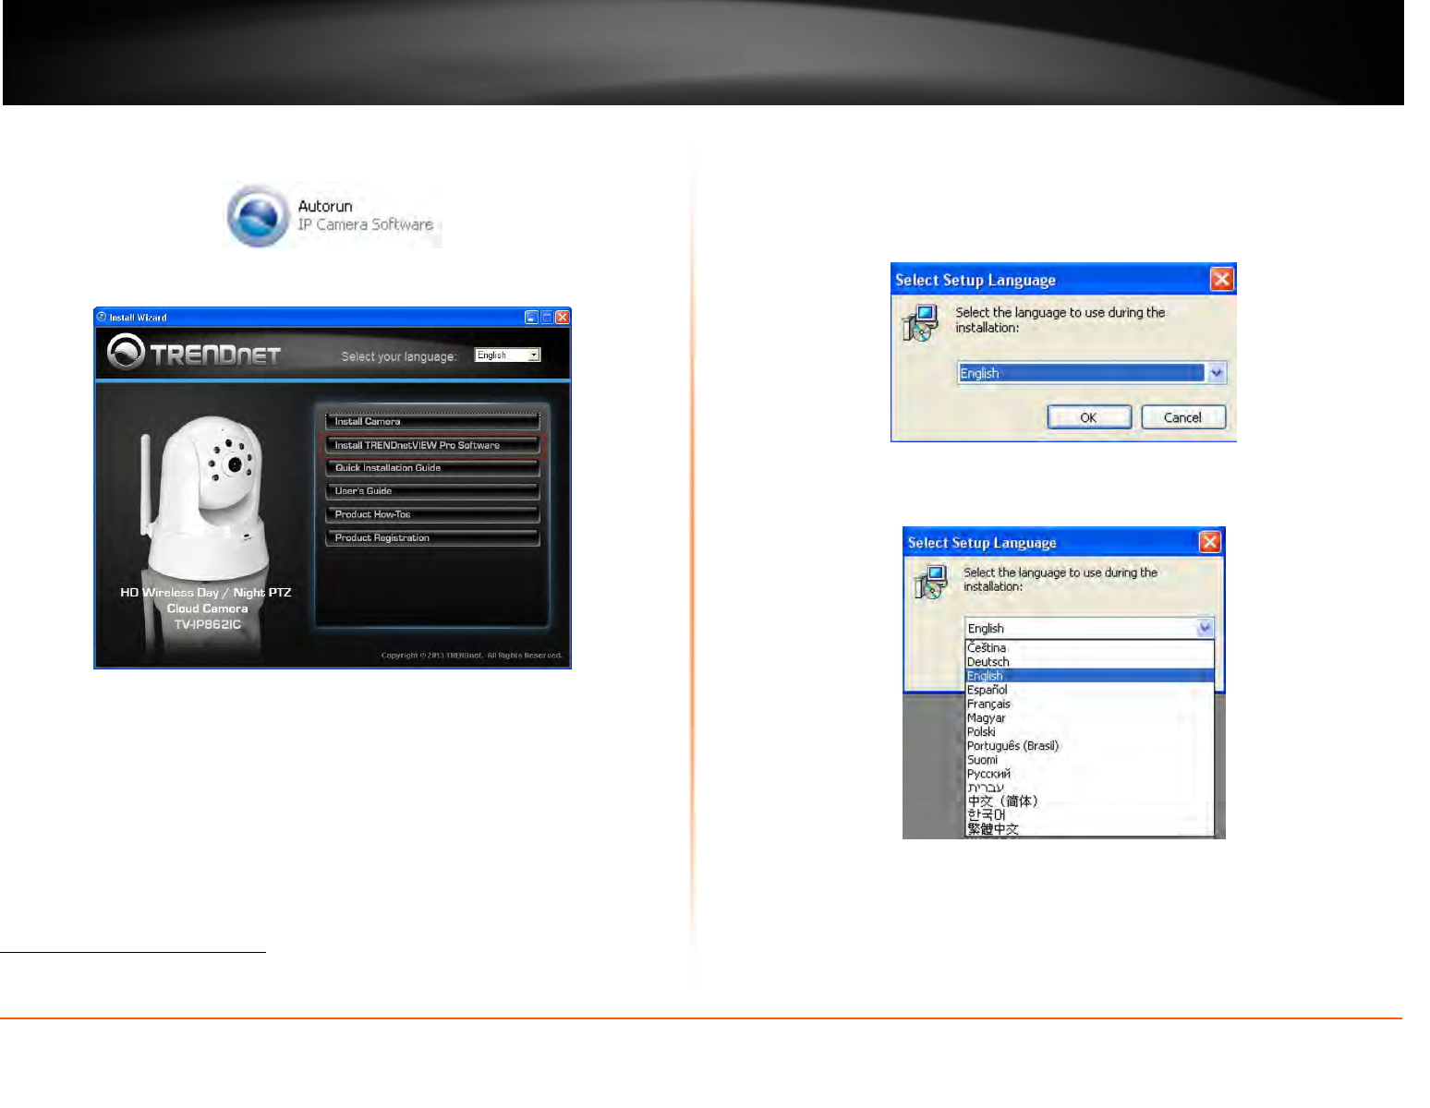Viewport: 1430px width, 1108px height.
Task: Click the Install Wizard title bar icon
Action: pos(102,317)
